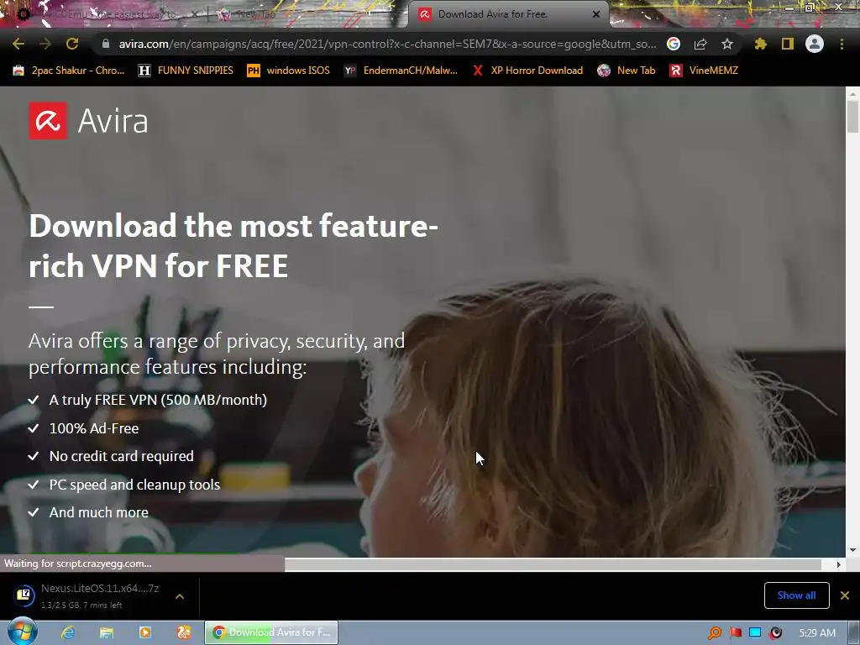Click the Download the most feature-rich VPN heading

pyautogui.click(x=233, y=246)
